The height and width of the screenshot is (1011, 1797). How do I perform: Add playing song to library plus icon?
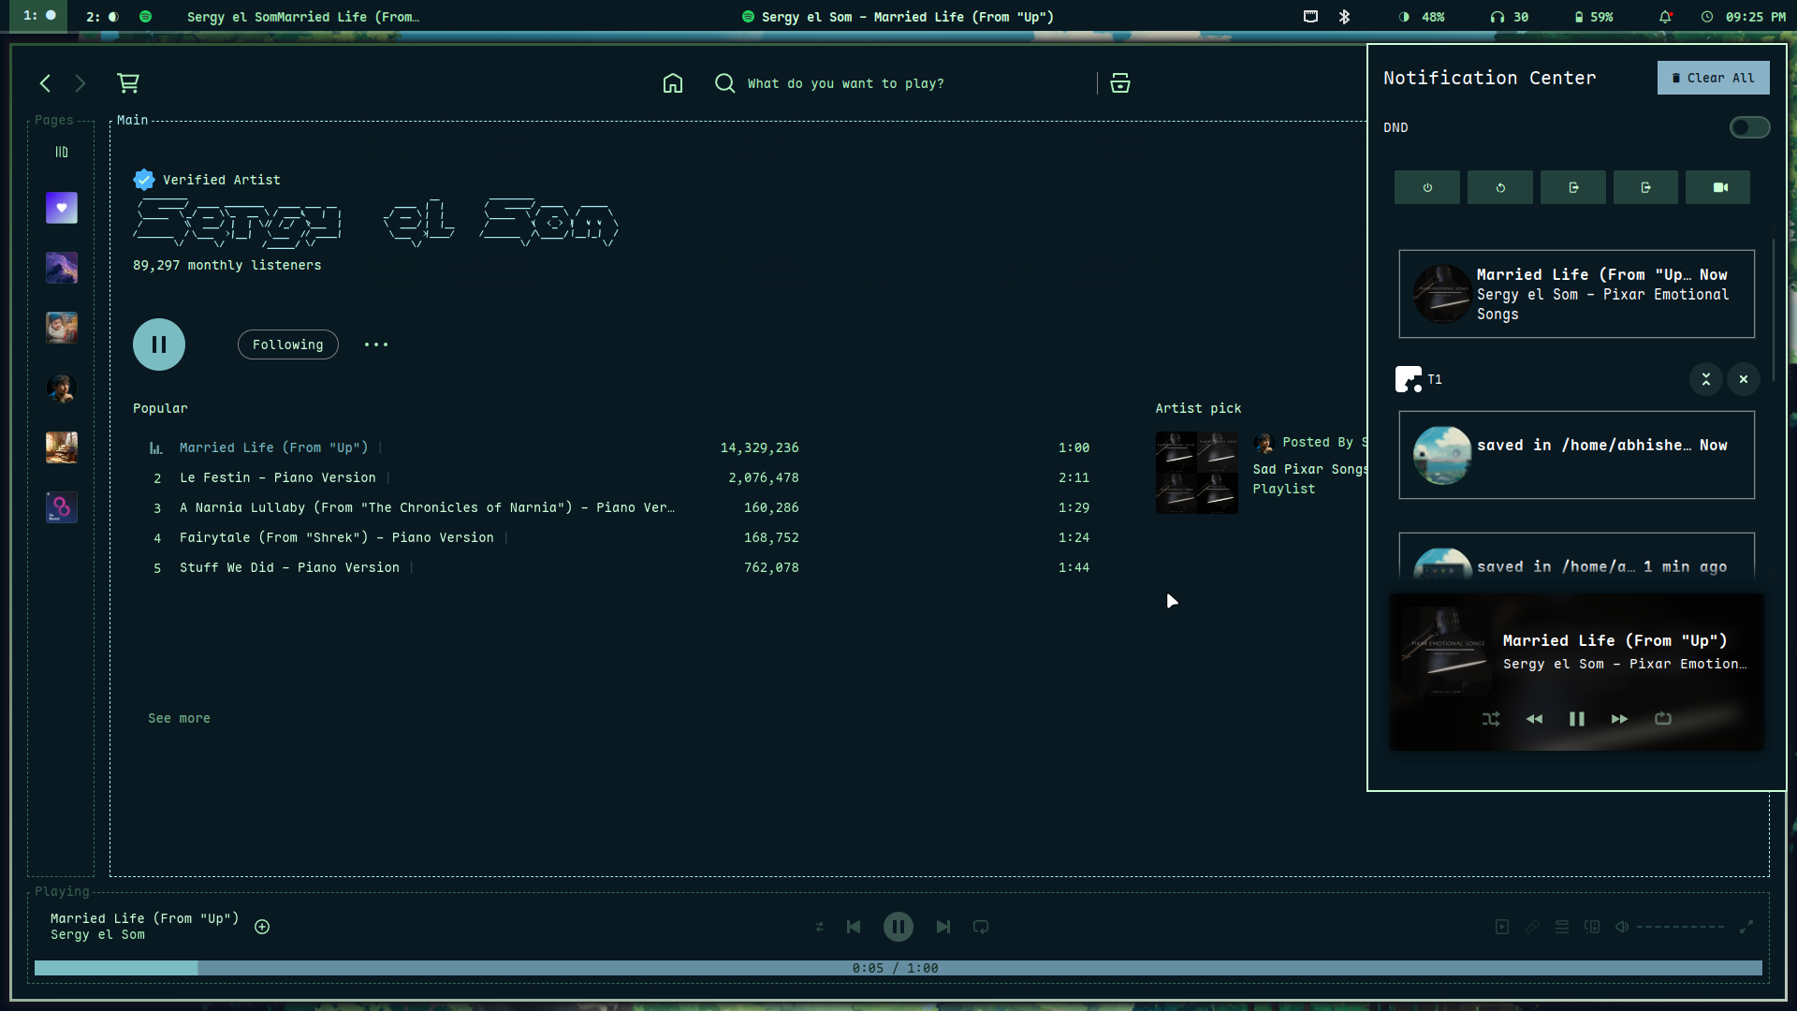(262, 927)
